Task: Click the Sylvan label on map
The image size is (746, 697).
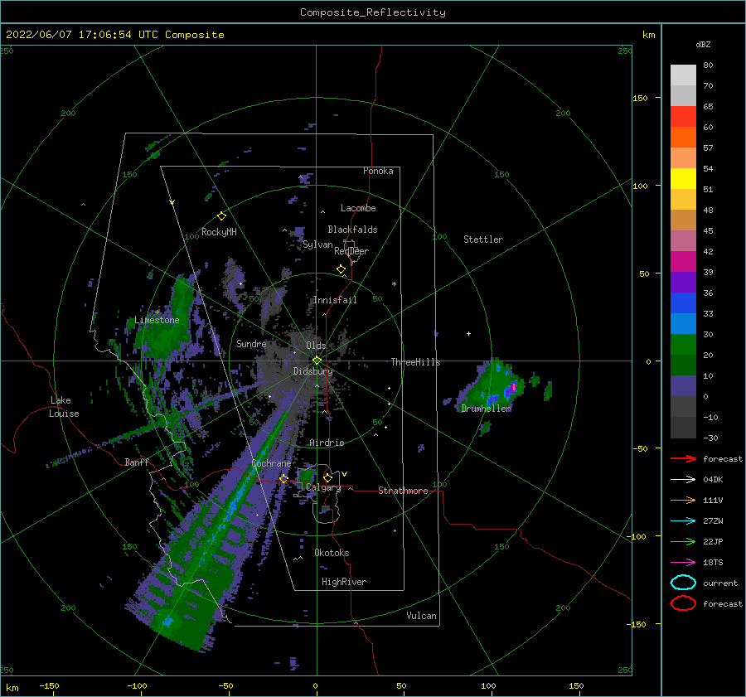Action: point(317,244)
